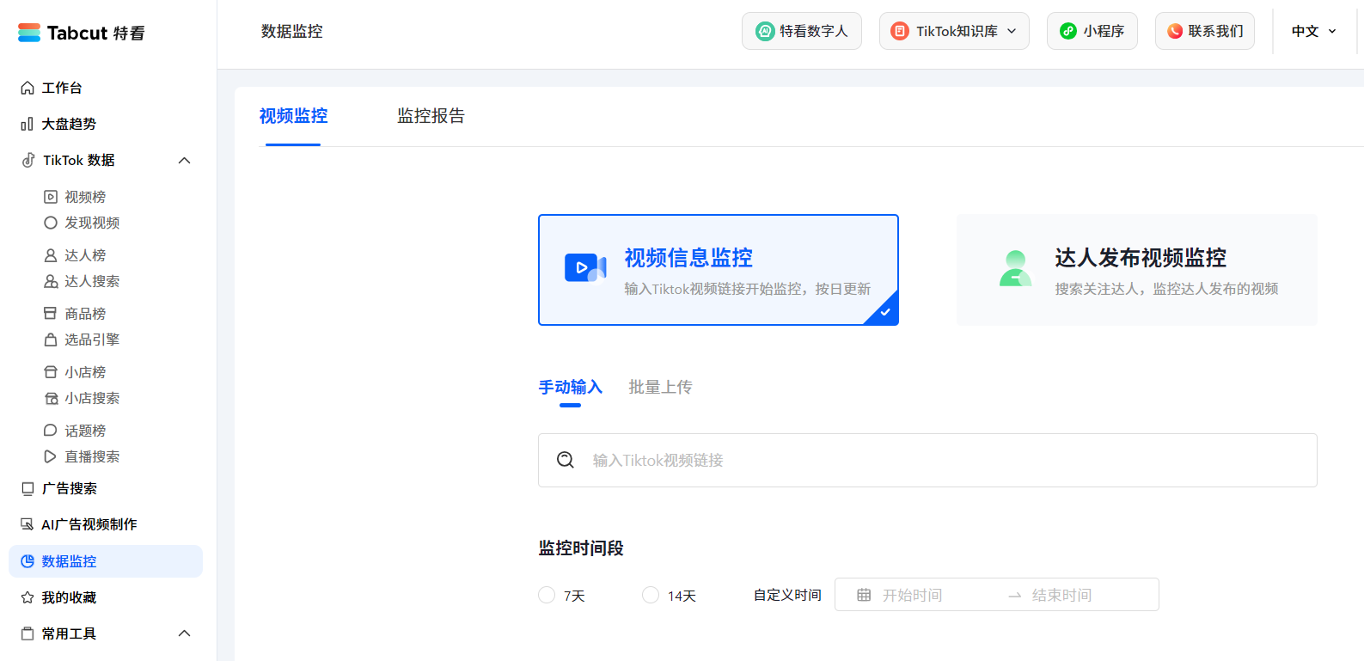Click the Tabcut logo icon

29,33
